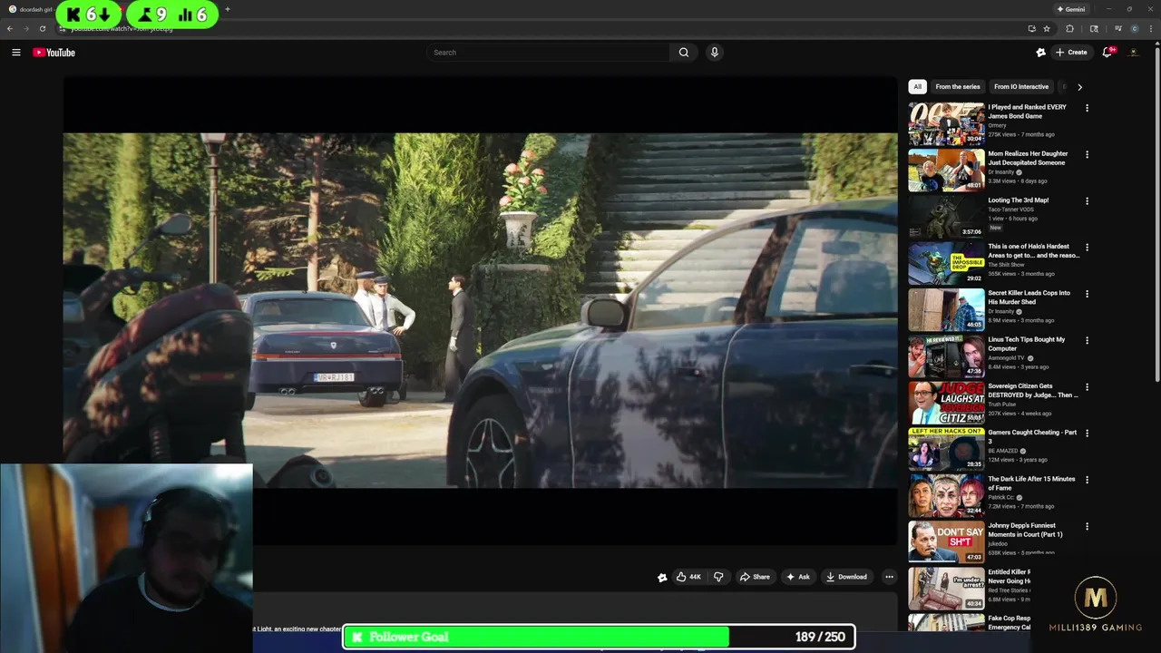Open more actions ellipsis below the video
The height and width of the screenshot is (653, 1161).
pos(889,577)
